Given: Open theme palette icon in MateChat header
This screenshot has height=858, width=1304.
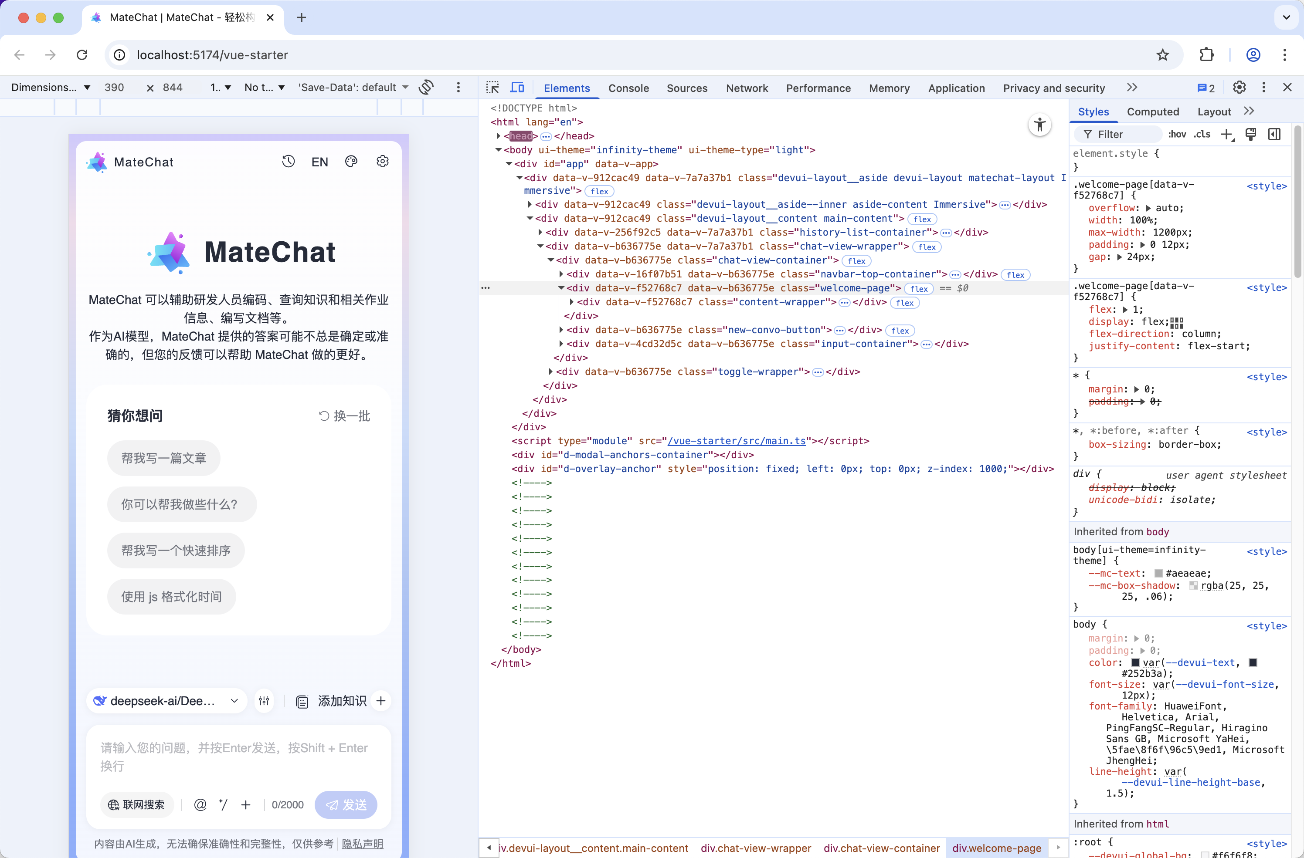Looking at the screenshot, I should tap(351, 162).
